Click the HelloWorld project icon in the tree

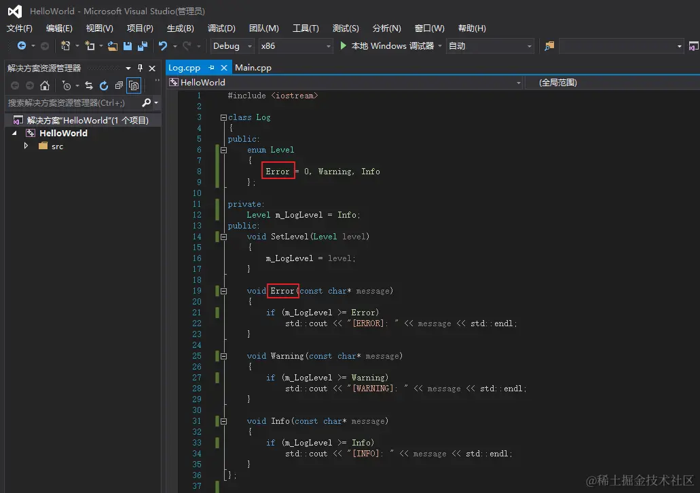(x=31, y=133)
